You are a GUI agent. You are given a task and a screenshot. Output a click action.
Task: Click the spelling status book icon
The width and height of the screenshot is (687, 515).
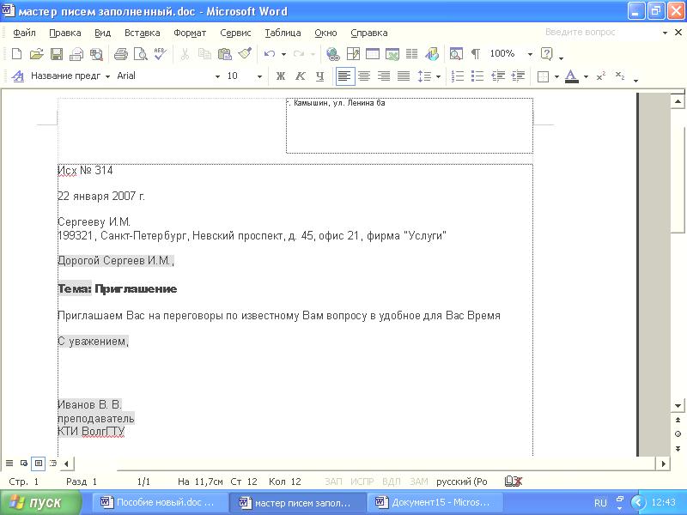[x=514, y=482]
